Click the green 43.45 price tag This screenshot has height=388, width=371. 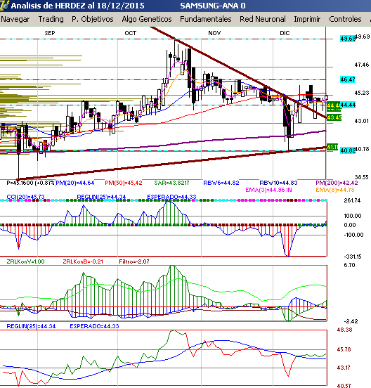click(334, 117)
